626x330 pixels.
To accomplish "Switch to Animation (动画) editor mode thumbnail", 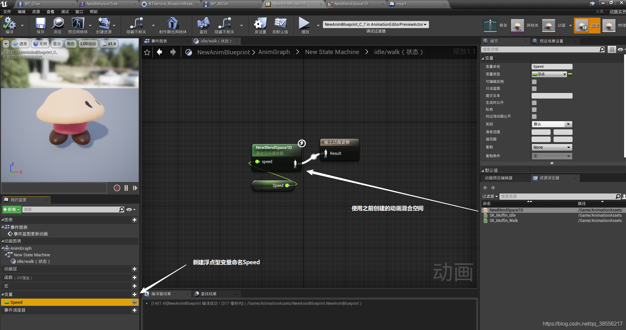I will click(x=549, y=26).
